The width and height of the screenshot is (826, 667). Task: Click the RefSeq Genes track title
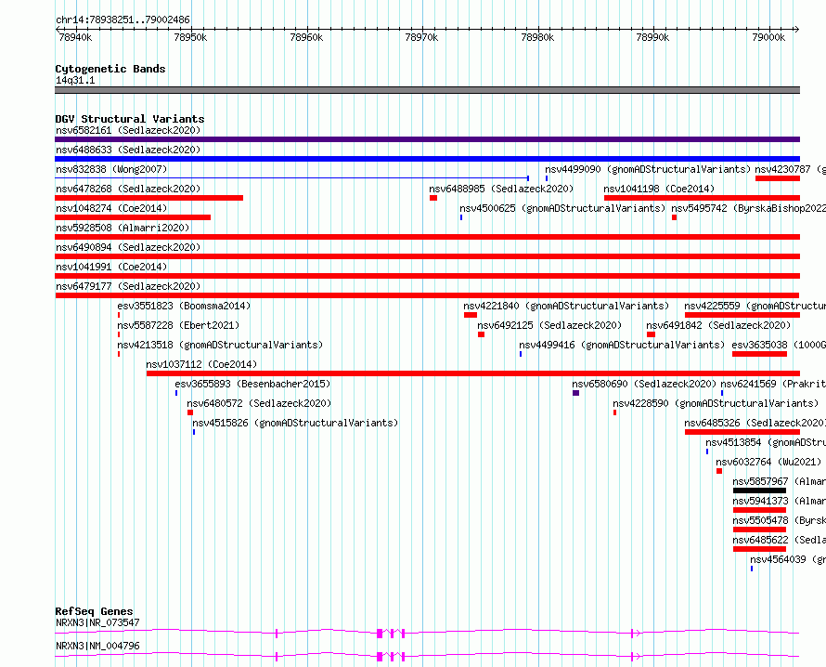(94, 611)
